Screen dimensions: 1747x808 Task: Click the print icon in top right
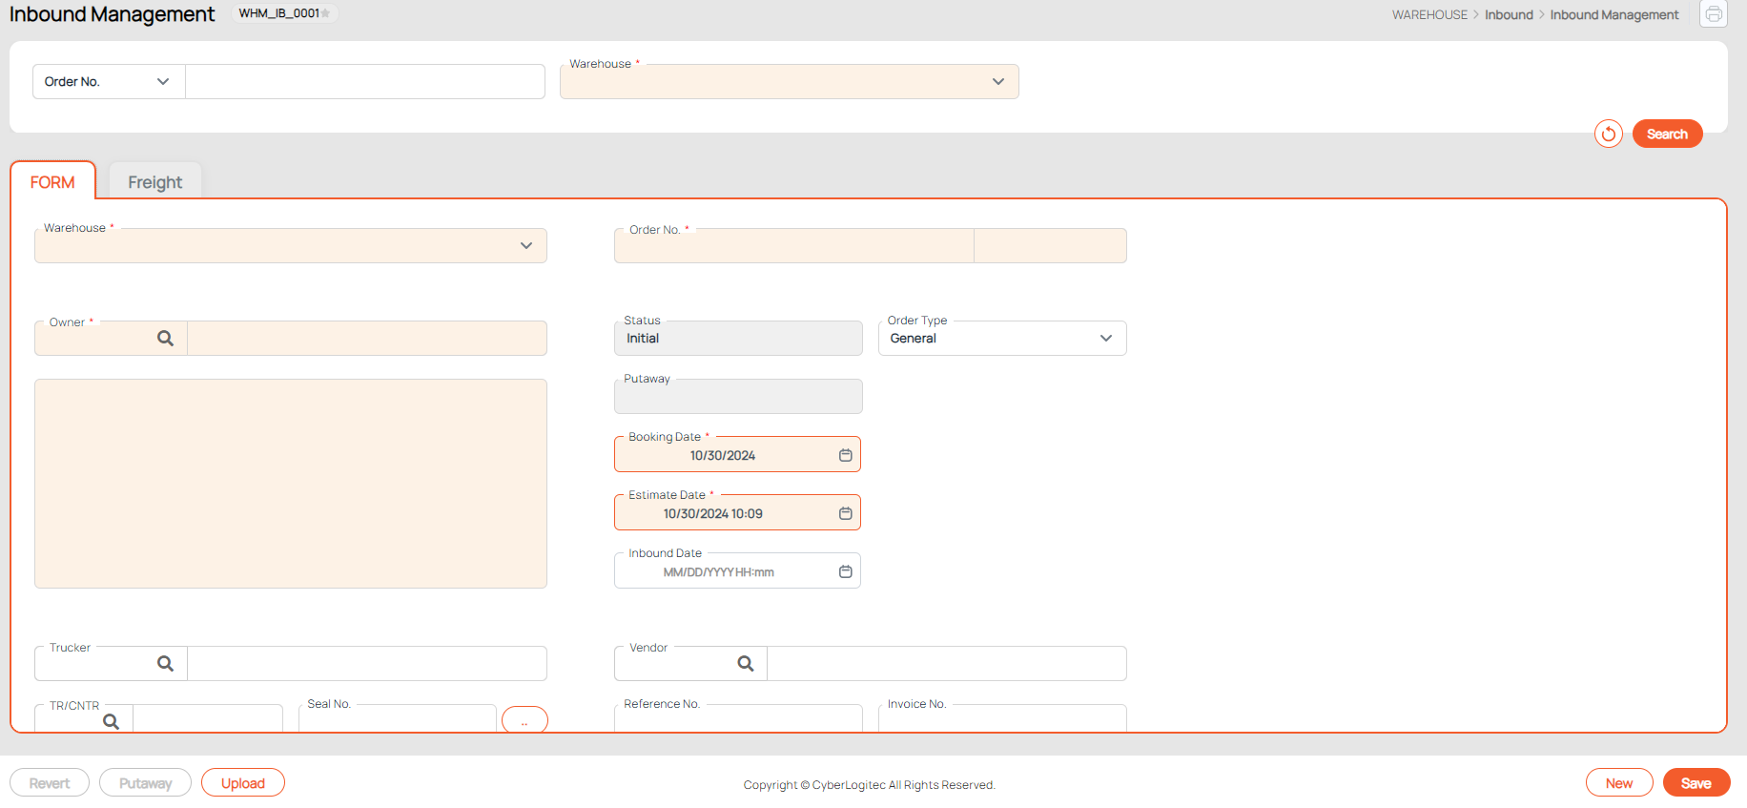(x=1713, y=14)
